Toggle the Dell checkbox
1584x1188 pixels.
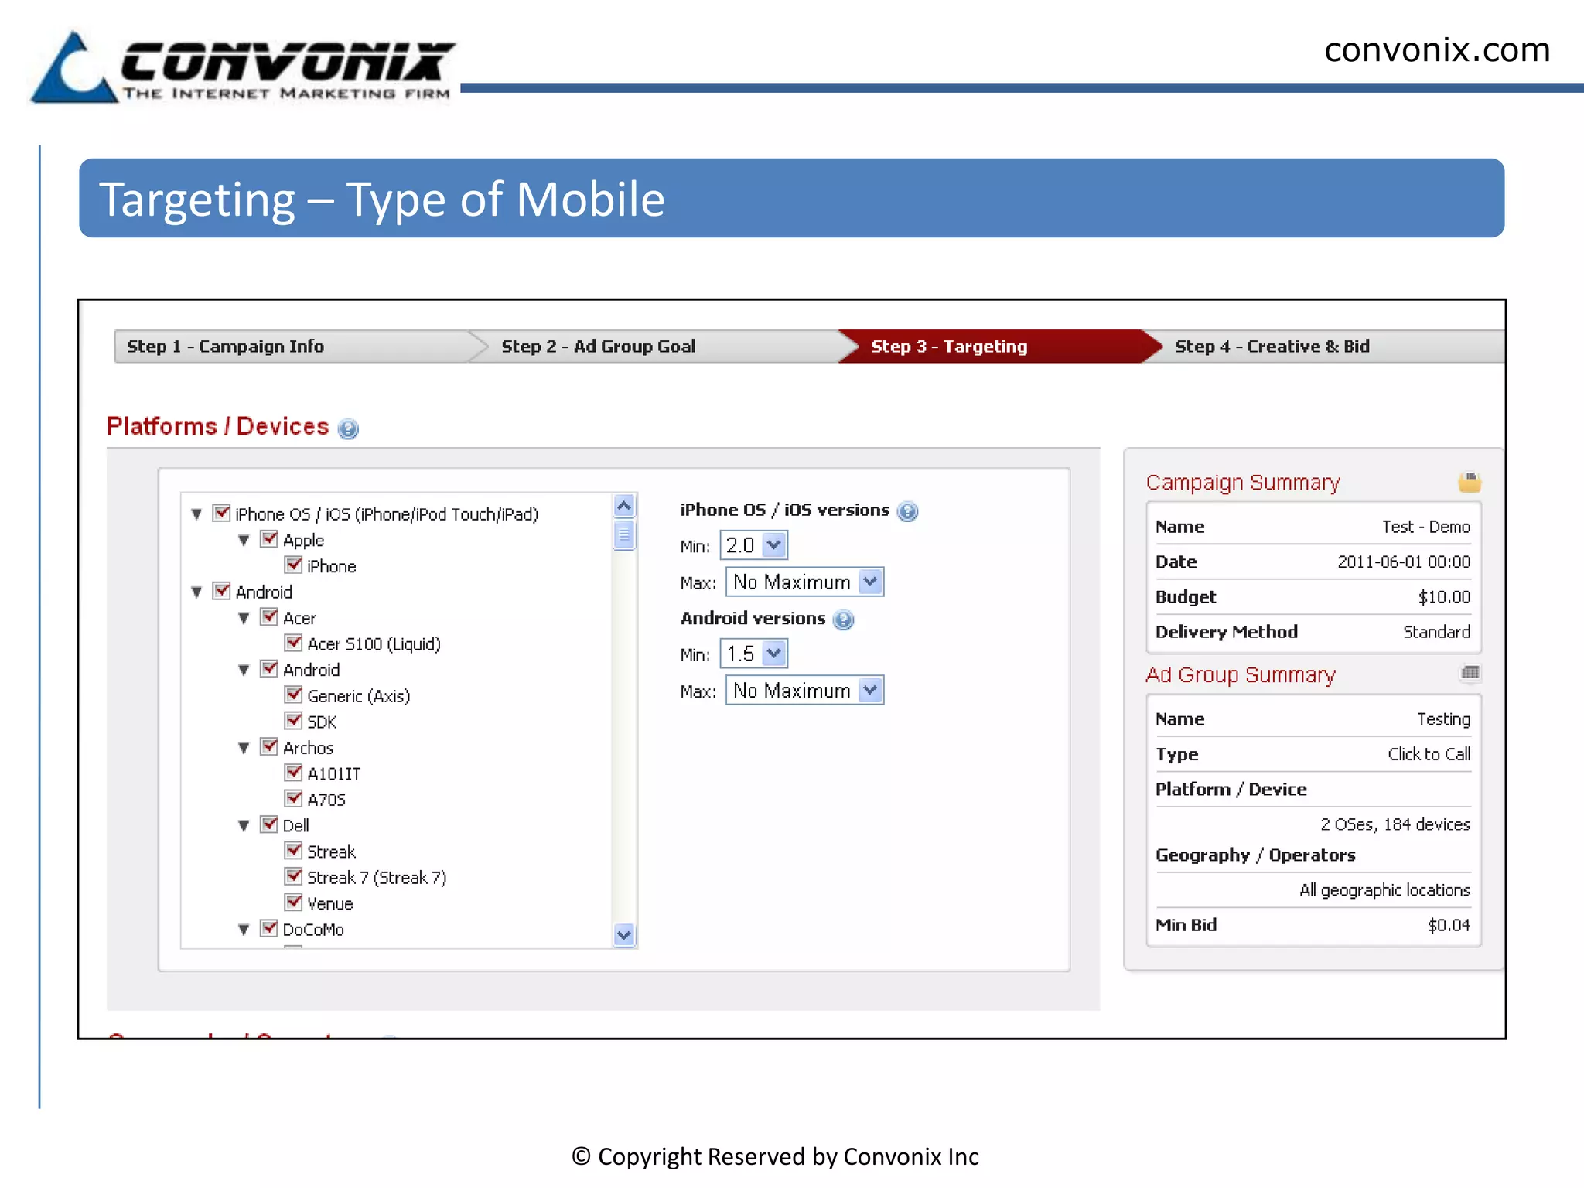point(269,824)
